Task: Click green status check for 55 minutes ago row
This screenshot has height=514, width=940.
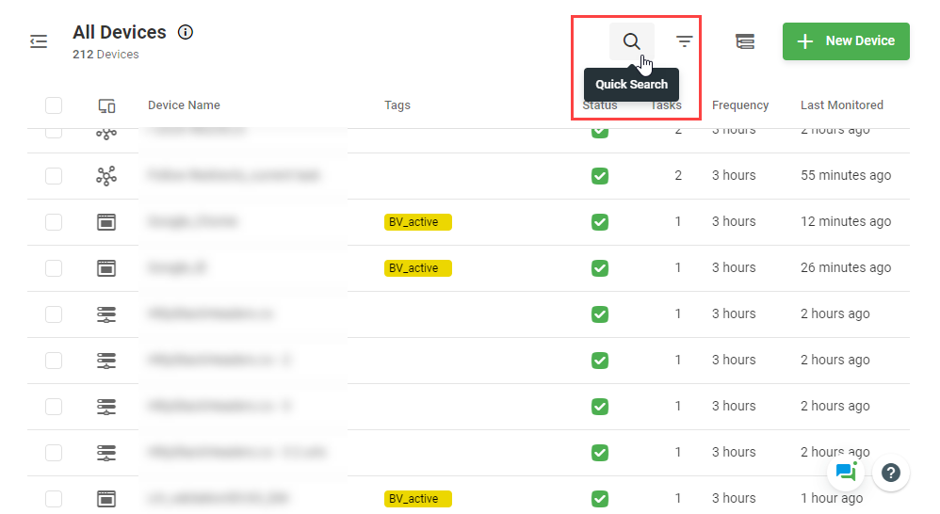Action: (x=600, y=176)
